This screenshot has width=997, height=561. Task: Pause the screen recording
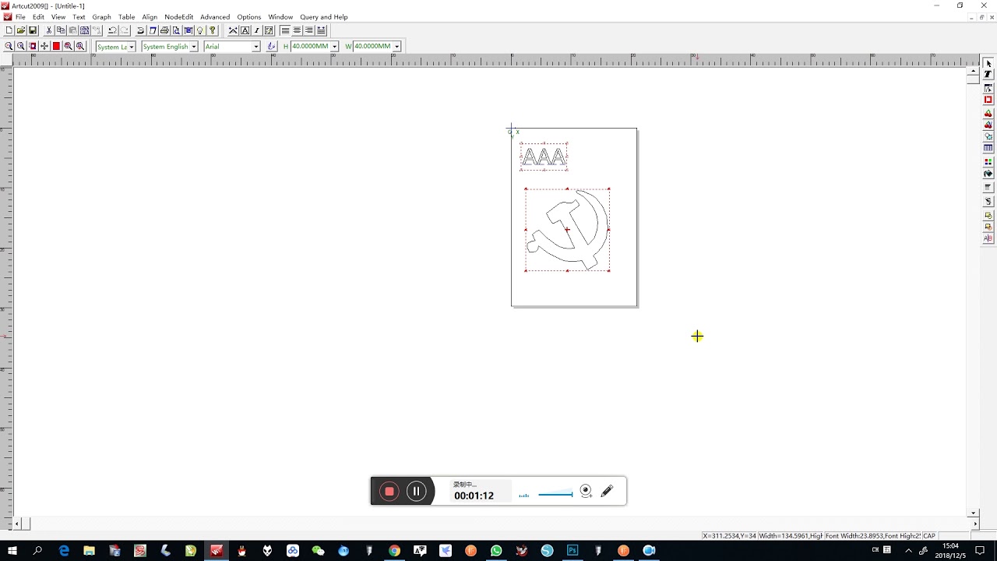point(416,491)
